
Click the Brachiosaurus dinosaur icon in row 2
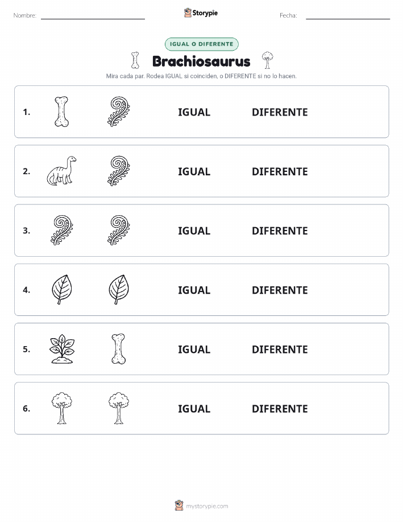tap(61, 171)
